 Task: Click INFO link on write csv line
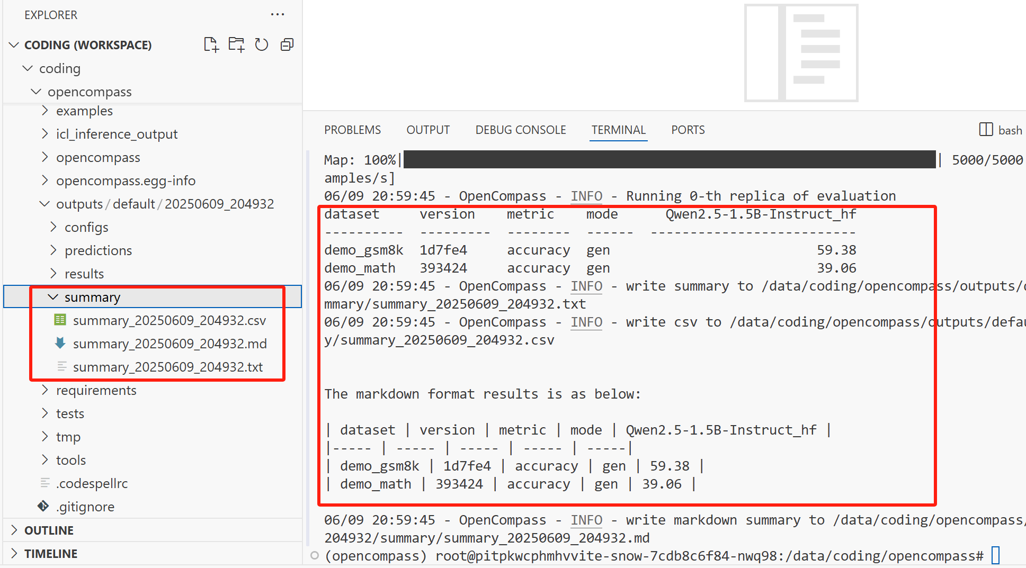tap(586, 322)
